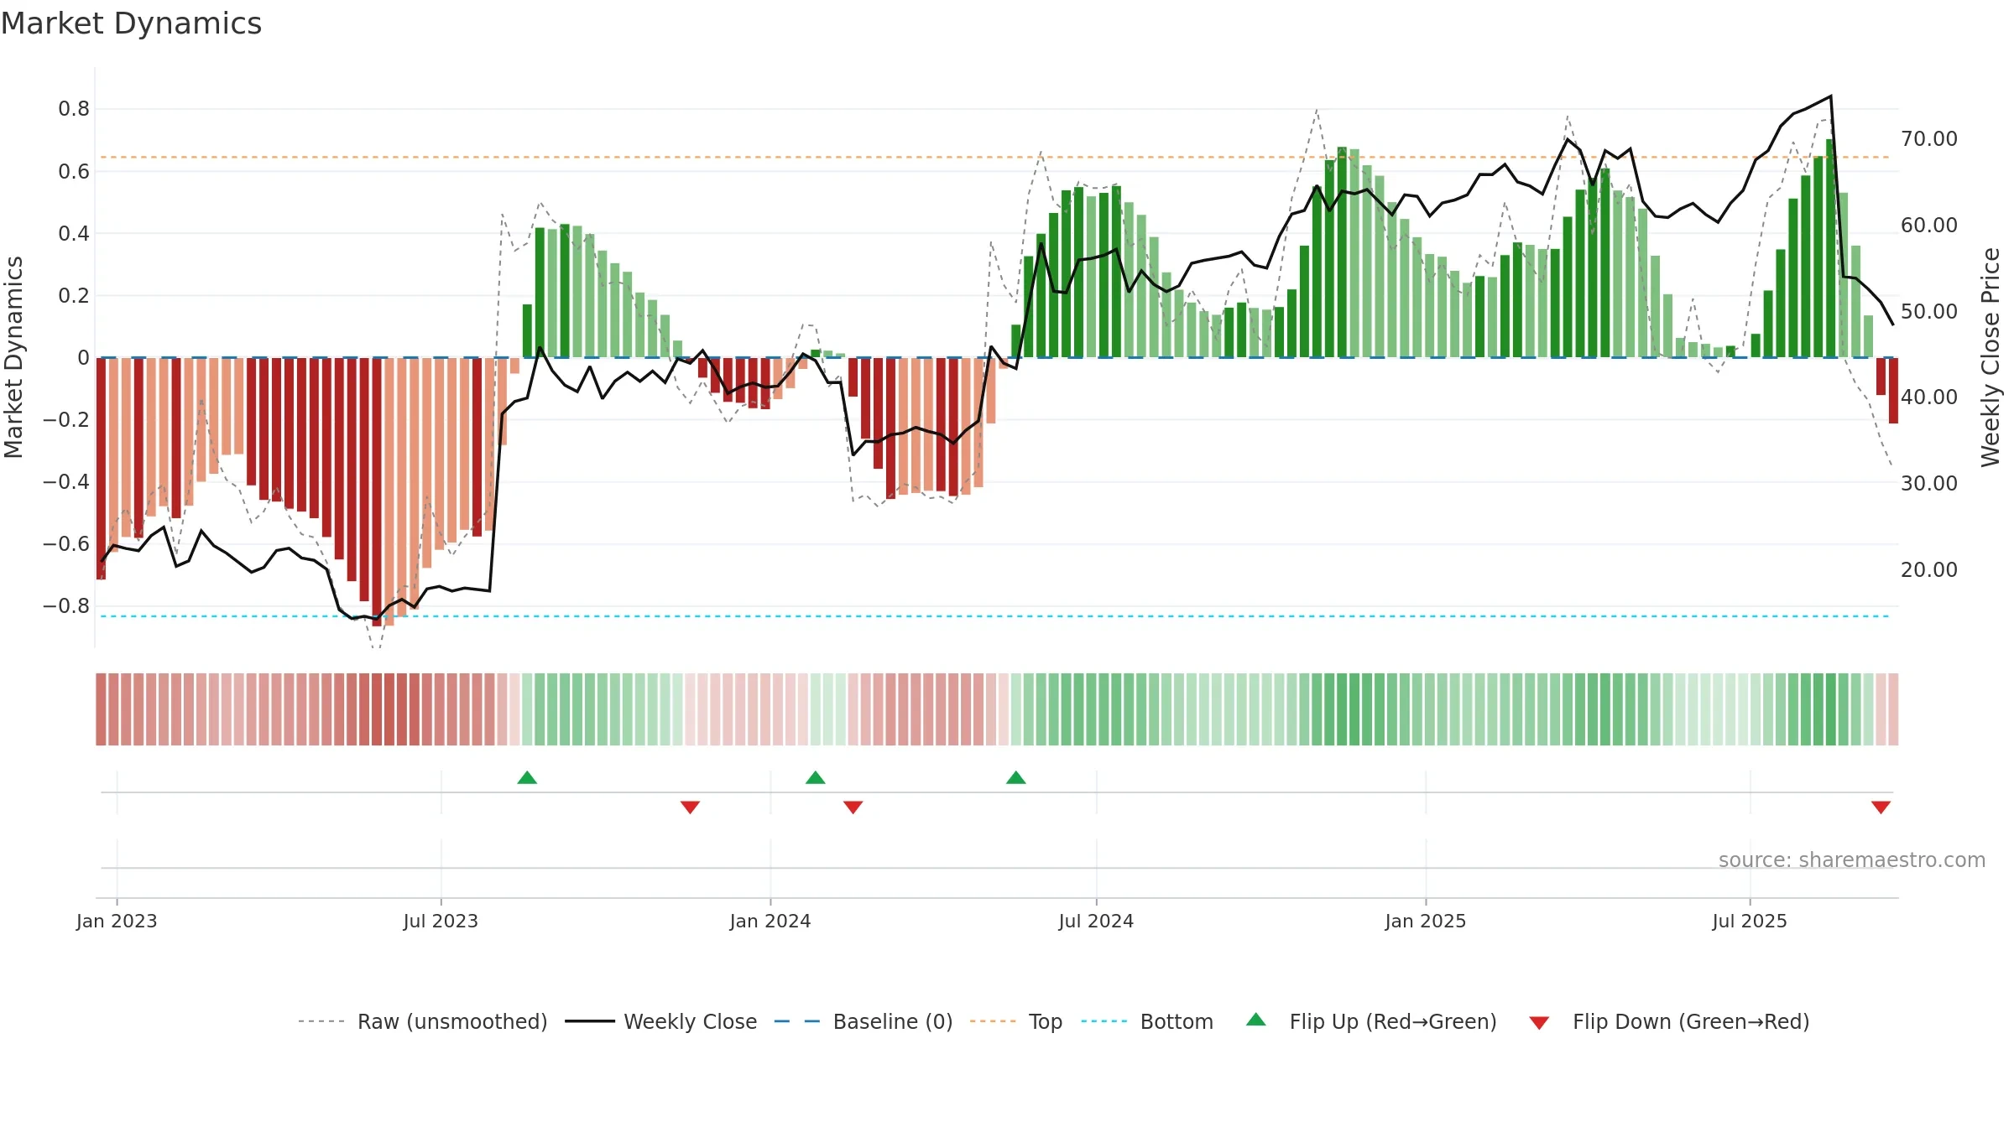
Task: Click the red triangle icon in the legend
Action: (x=1539, y=1023)
